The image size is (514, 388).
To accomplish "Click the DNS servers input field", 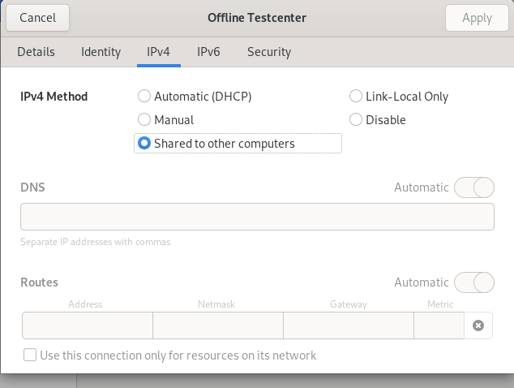I will tap(257, 218).
